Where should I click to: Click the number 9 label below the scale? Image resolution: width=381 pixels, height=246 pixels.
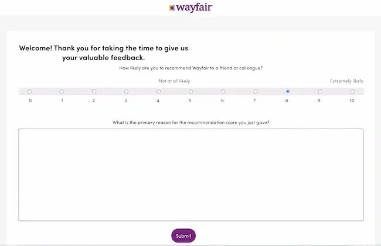(x=319, y=101)
